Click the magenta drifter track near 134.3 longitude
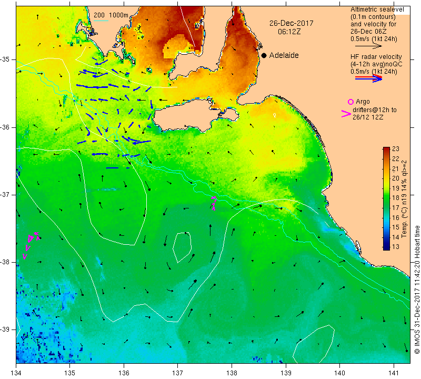This screenshot has height=379, width=421. click(x=31, y=245)
